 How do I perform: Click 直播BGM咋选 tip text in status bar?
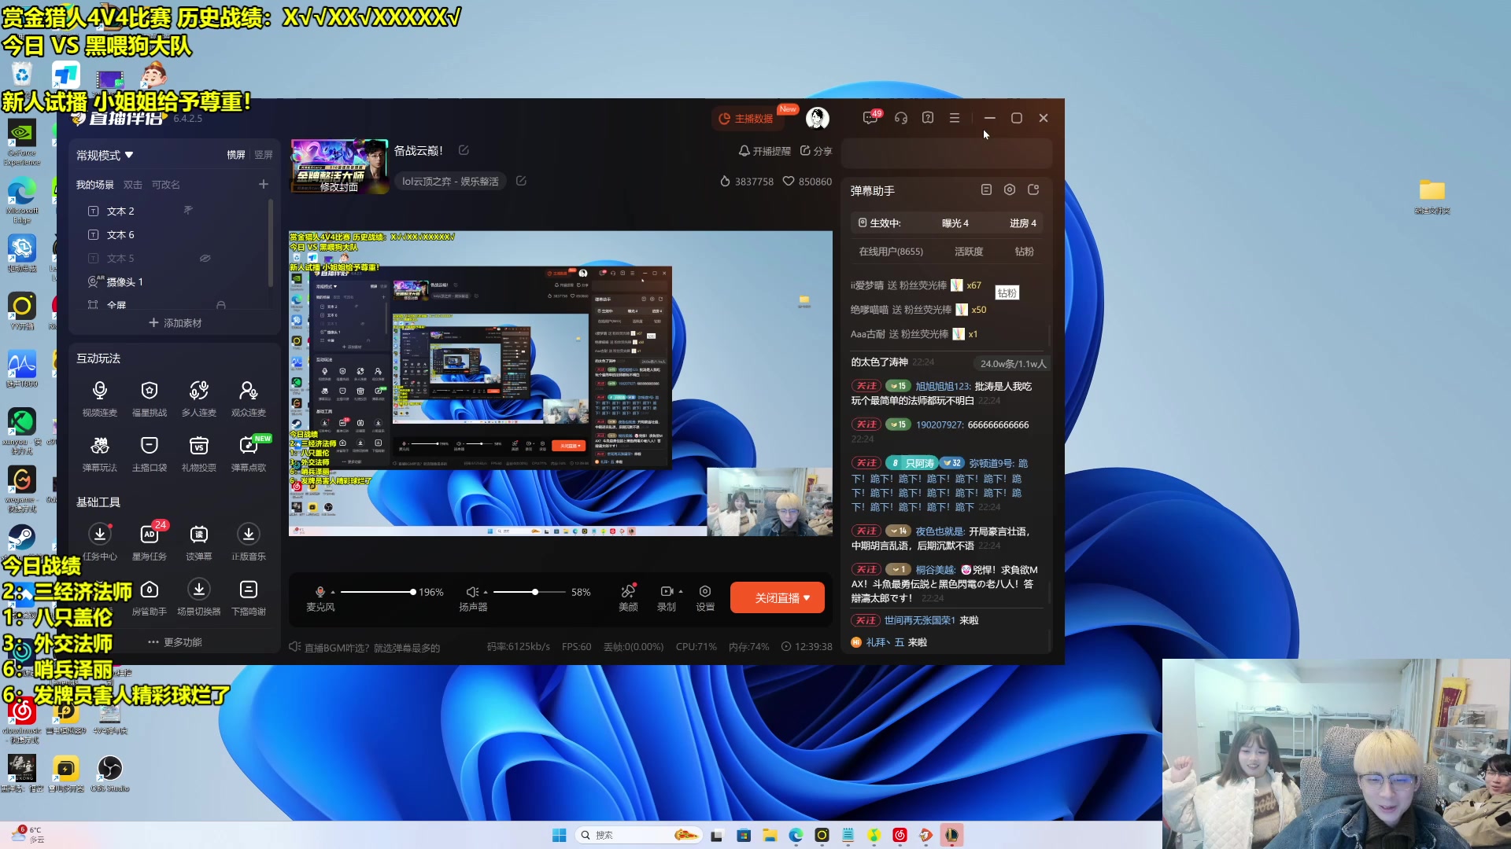(x=372, y=647)
